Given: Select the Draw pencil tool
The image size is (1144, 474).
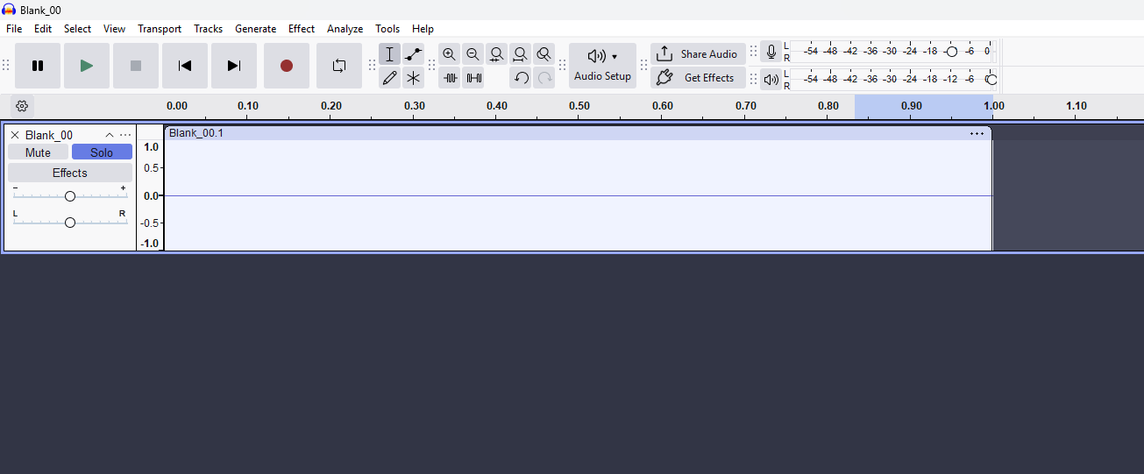Looking at the screenshot, I should 390,78.
